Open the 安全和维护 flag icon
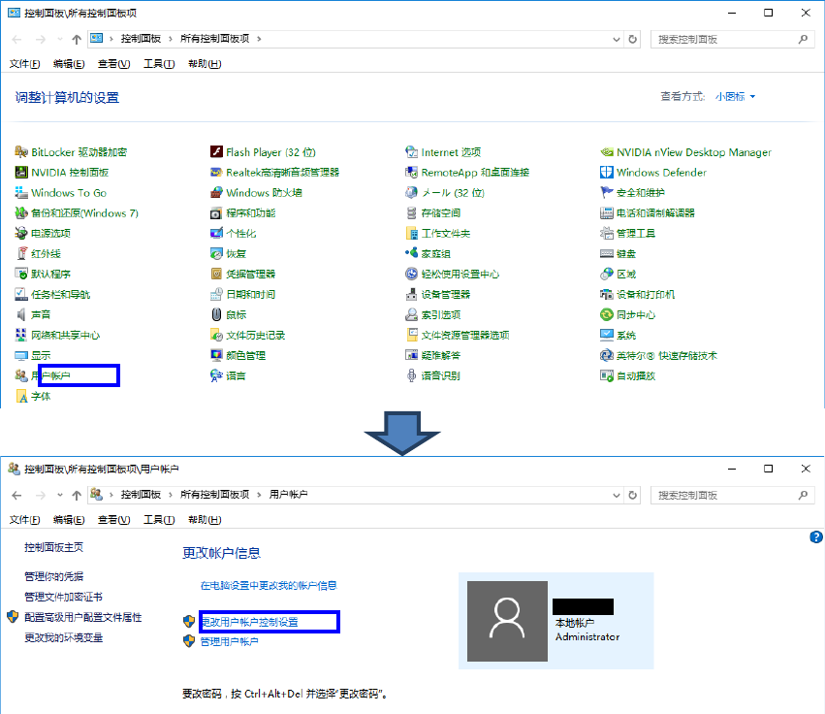The image size is (825, 714). click(607, 193)
